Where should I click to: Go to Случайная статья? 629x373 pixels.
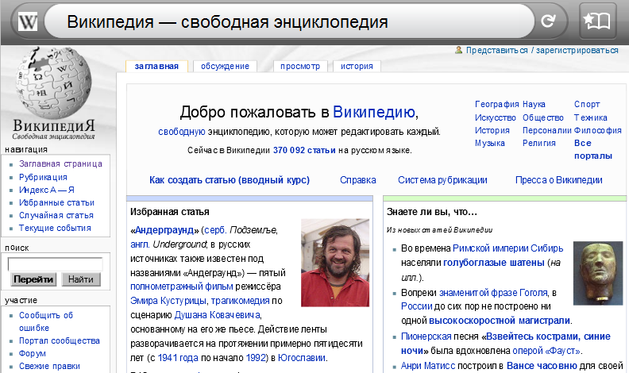pos(56,216)
